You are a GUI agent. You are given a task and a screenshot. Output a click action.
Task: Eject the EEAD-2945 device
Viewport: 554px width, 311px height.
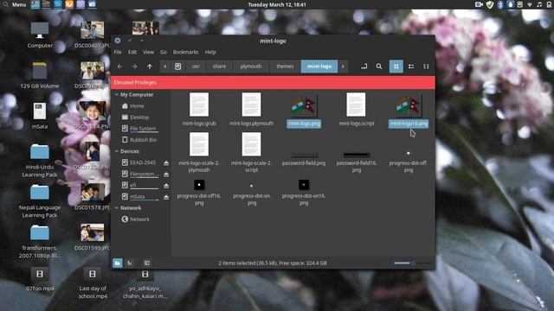pos(166,163)
